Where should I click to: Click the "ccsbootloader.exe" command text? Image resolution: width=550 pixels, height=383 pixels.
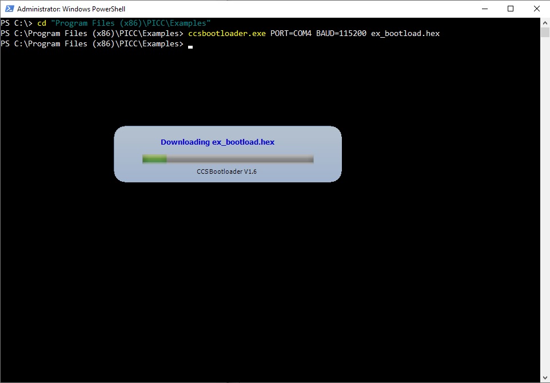[227, 34]
